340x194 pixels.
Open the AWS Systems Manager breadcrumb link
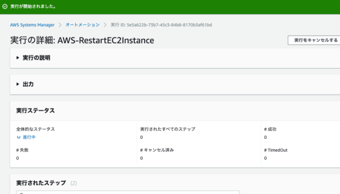click(x=32, y=25)
